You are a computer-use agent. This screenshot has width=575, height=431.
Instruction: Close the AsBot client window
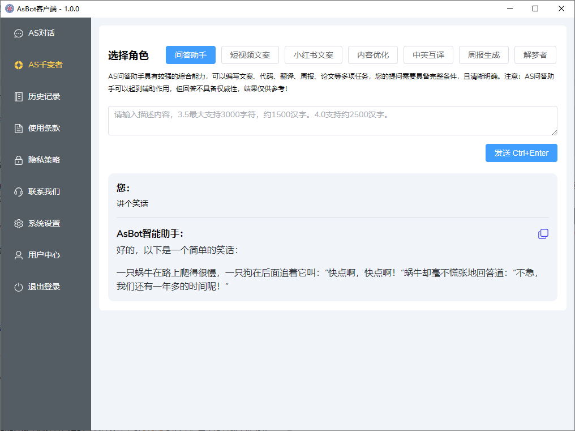pyautogui.click(x=561, y=8)
